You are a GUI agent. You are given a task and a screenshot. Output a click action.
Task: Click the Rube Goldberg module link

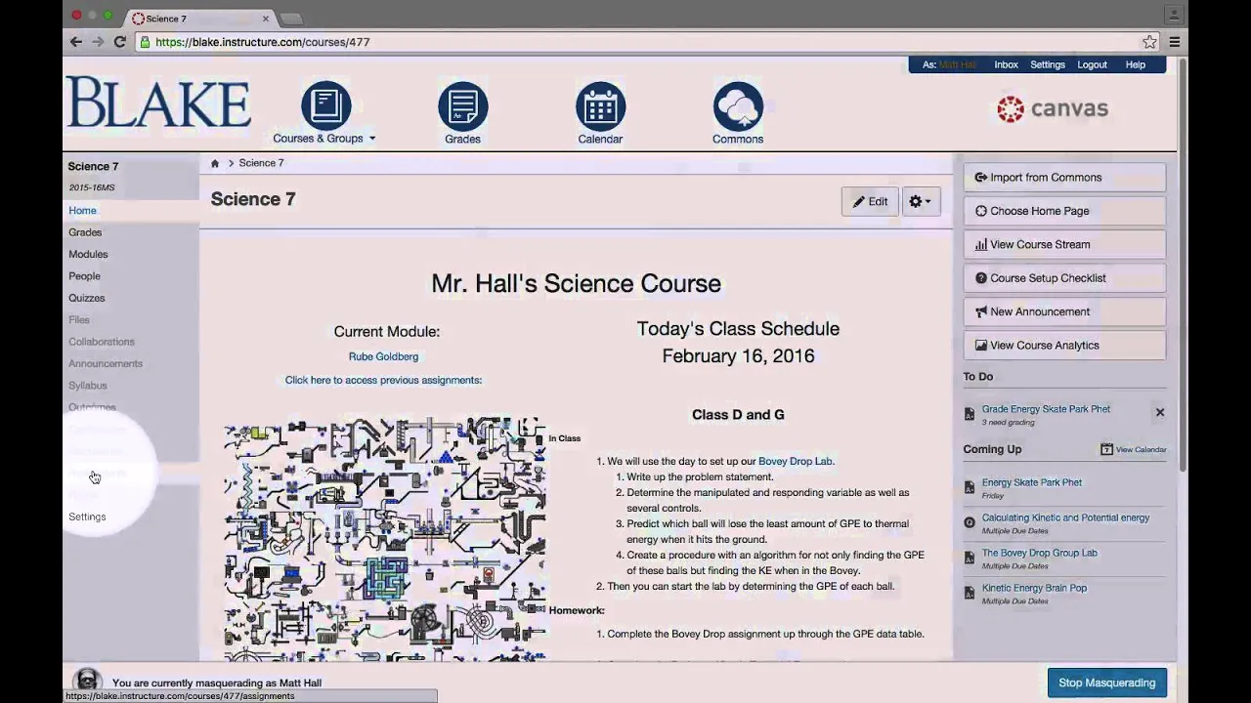[x=383, y=356]
